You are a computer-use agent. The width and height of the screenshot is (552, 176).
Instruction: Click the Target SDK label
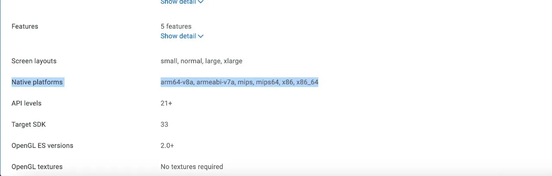tap(29, 125)
